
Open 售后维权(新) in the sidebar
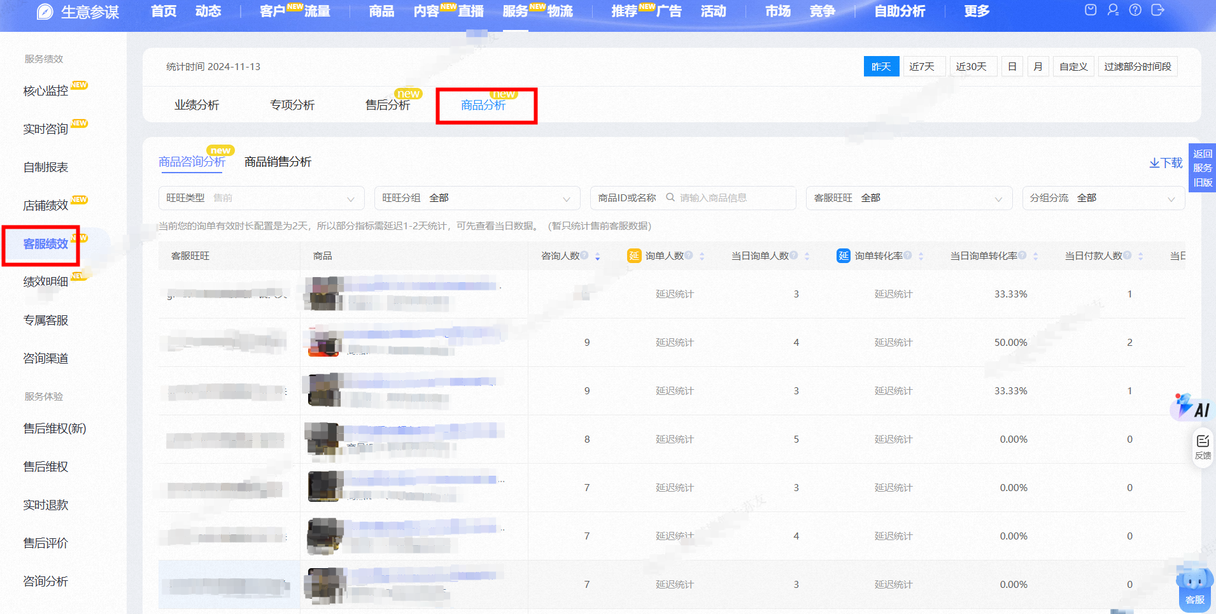coord(55,429)
